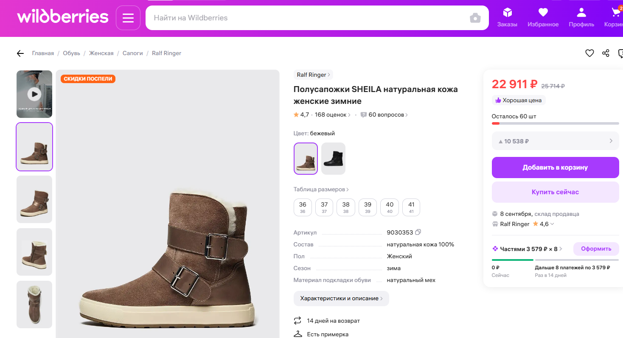Go to Сапоги breadcrumb category
This screenshot has height=338, width=623.
point(132,53)
